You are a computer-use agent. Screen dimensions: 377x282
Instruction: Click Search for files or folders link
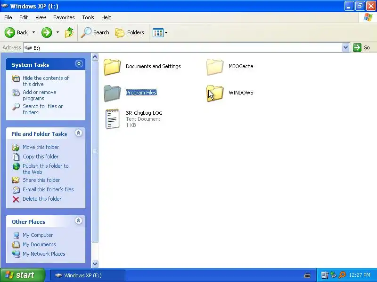coord(42,109)
